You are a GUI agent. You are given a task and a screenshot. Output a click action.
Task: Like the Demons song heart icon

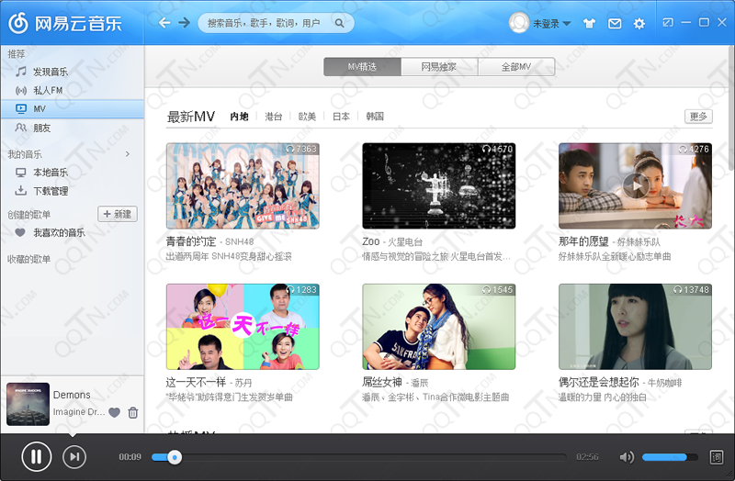[x=114, y=412]
